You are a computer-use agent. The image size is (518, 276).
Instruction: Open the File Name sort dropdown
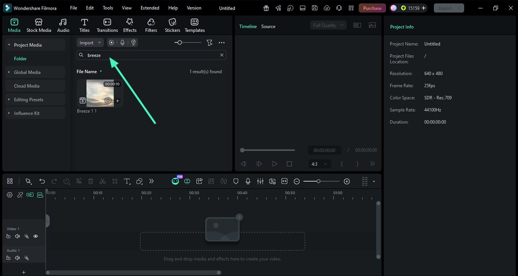click(89, 72)
